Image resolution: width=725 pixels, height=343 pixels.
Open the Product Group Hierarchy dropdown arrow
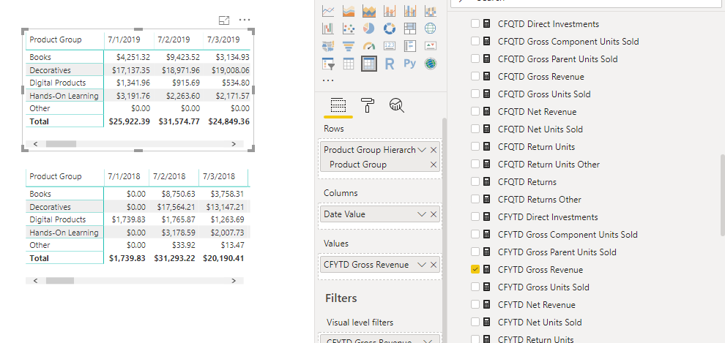(x=421, y=150)
